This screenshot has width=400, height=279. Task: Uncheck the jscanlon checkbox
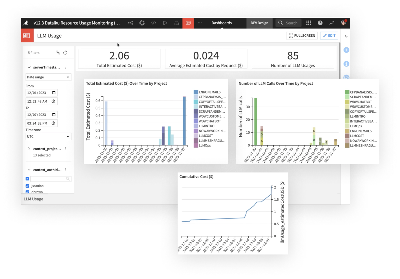pos(27,186)
